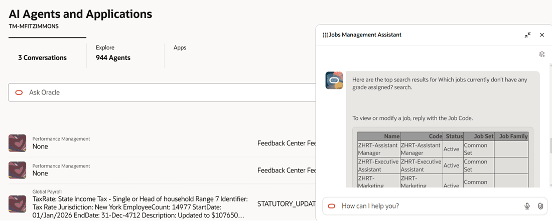This screenshot has height=221, width=552.
Task: Click the Code column header in the jobs table
Action: (422, 136)
